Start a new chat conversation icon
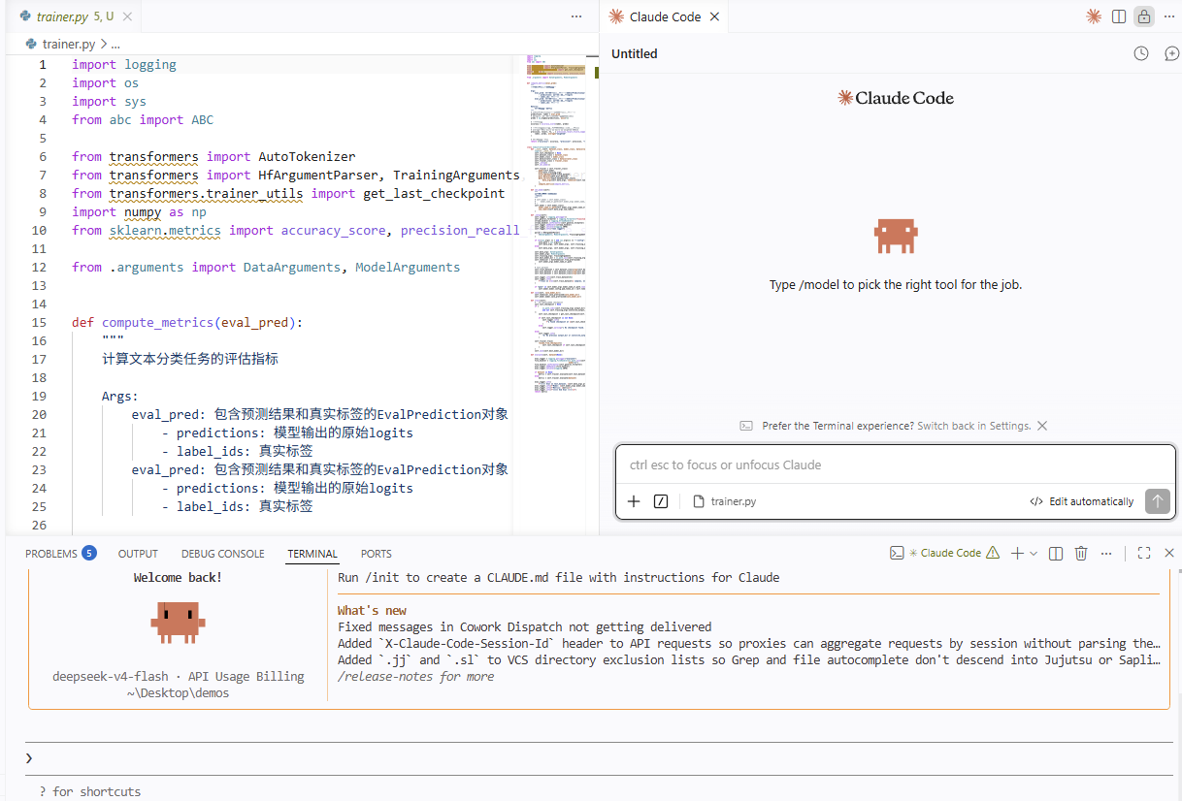 click(x=1171, y=54)
